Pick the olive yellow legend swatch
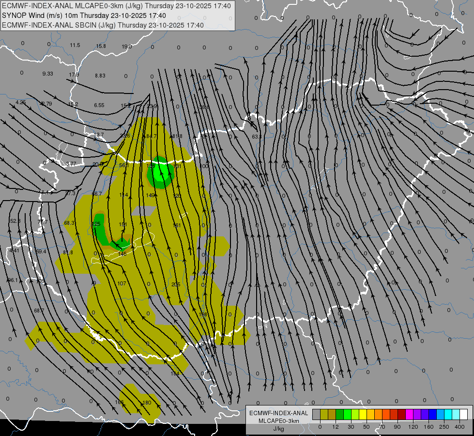Image resolution: width=474 pixels, height=436 pixels. [324, 414]
